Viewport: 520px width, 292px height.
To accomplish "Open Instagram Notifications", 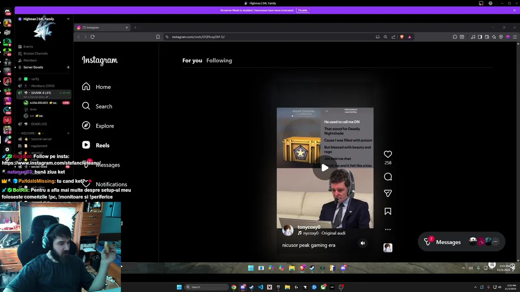I will pyautogui.click(x=104, y=184).
